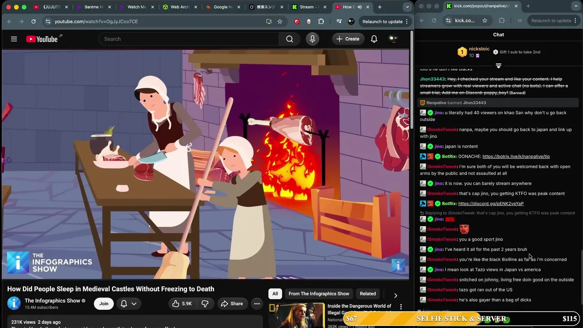Click jino in 'japan is nontent' message
583x328 pixels.
tap(438, 146)
